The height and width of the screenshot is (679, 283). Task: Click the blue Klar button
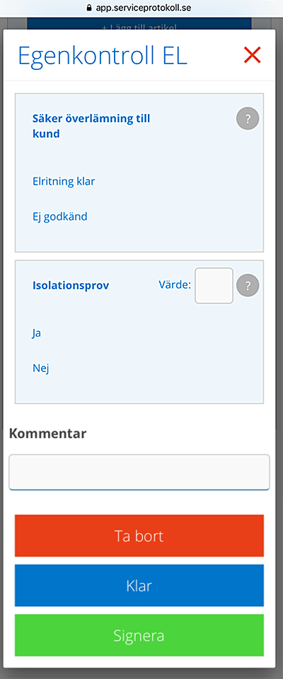point(139,586)
